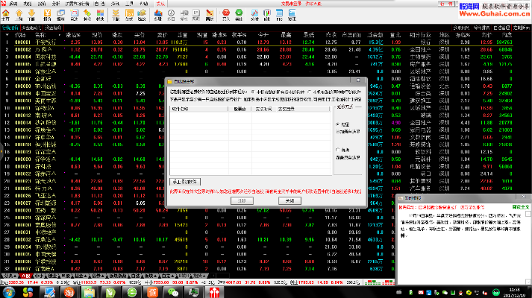Switch to the A股 bottom tab
This screenshot has height=298, width=532.
coord(26,276)
